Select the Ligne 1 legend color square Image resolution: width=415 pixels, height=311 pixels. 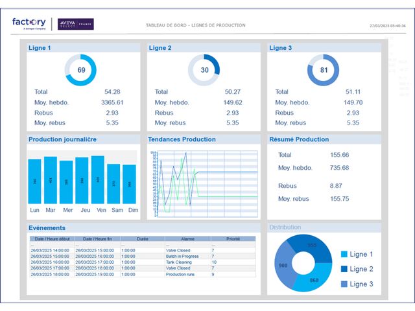[344, 255]
